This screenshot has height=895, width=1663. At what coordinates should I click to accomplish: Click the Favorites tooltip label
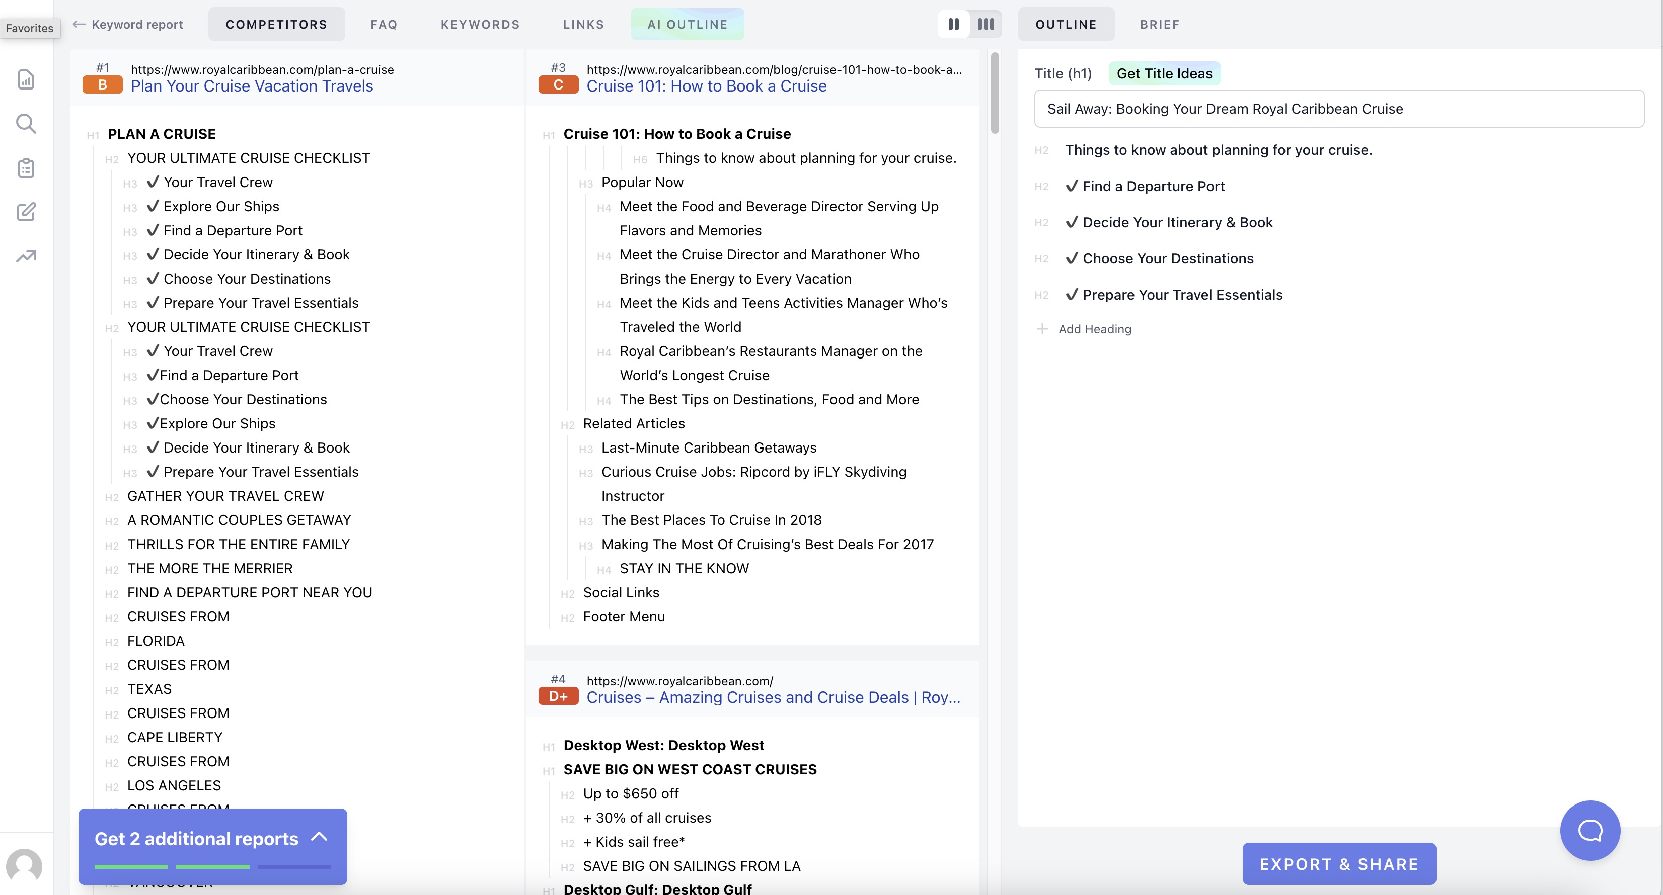30,28
